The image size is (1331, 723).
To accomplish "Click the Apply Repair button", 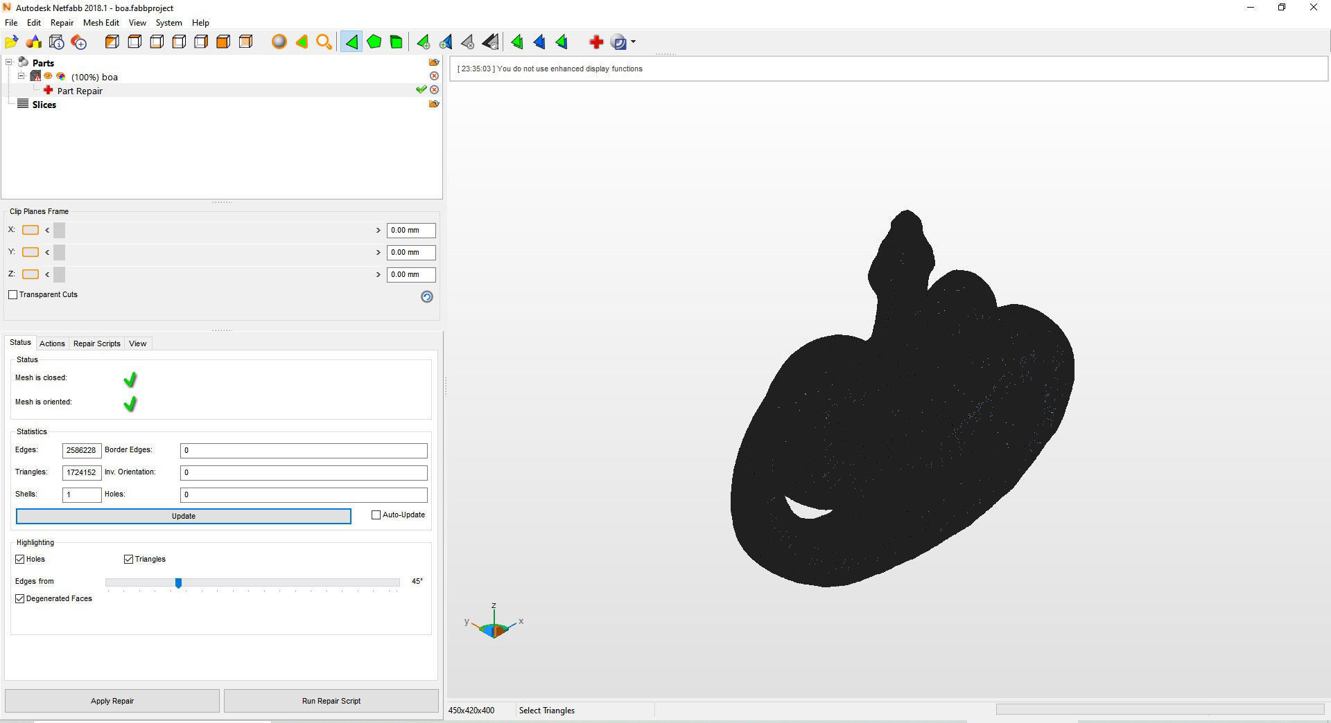I will click(112, 700).
